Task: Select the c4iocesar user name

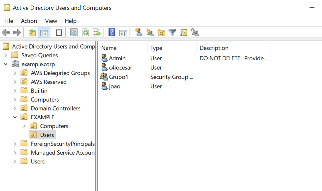Action: [x=121, y=67]
